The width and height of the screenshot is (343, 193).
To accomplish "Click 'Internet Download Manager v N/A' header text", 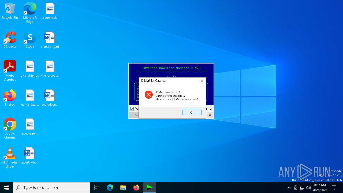I will (171, 68).
